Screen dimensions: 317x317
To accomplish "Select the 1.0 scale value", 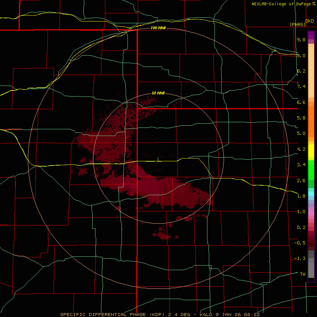I will pos(301,212).
